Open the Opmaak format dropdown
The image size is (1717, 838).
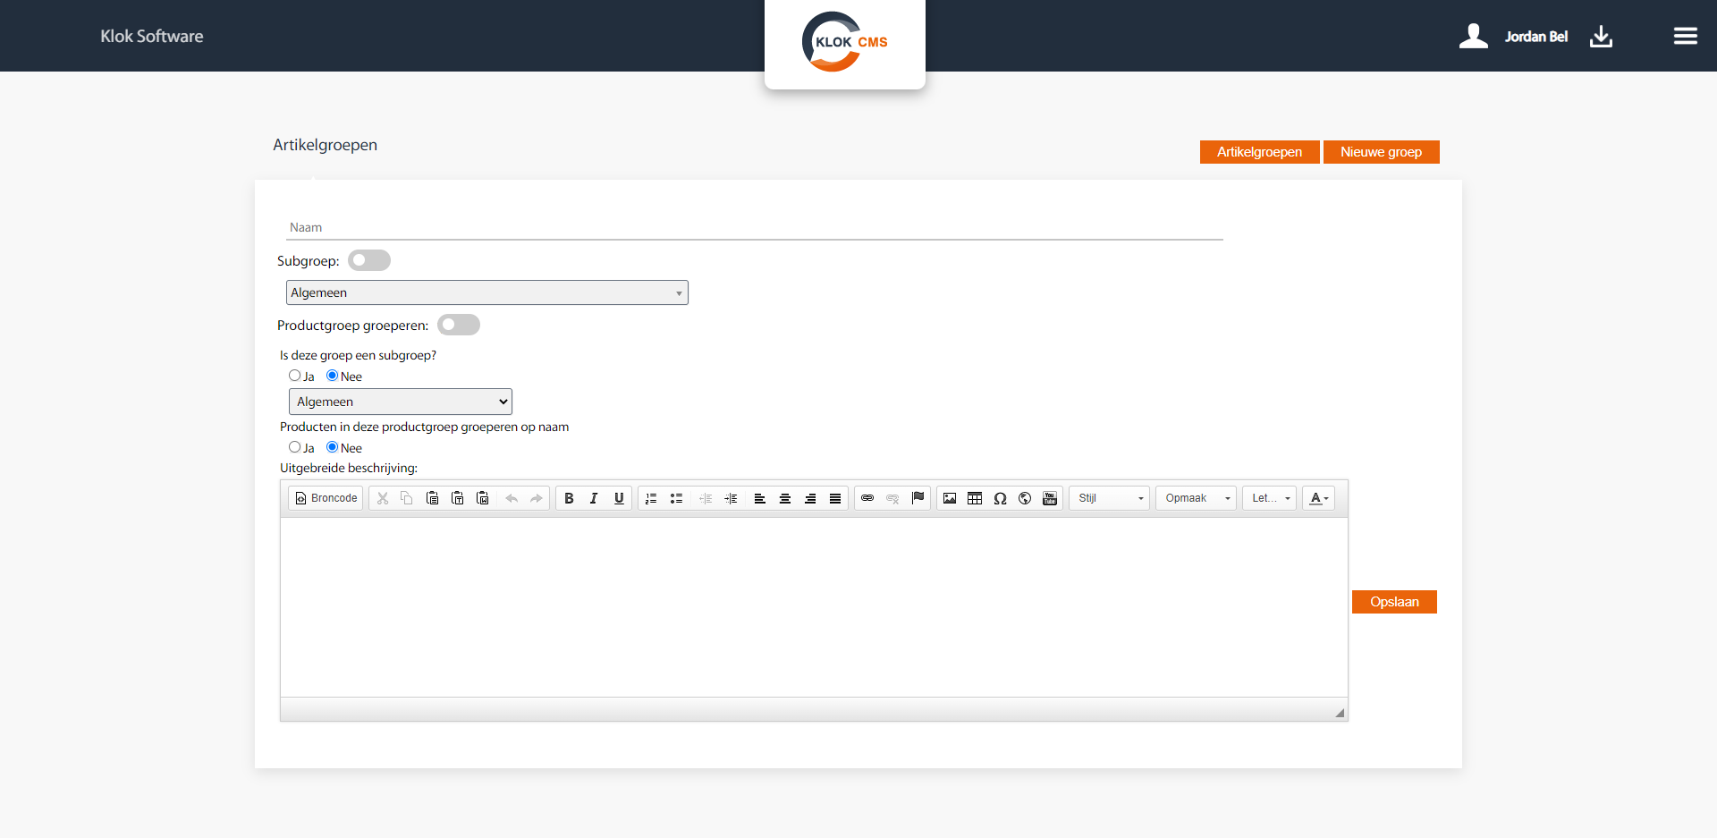coord(1197,498)
